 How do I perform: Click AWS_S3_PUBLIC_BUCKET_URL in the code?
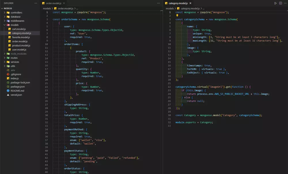(x=232, y=94)
